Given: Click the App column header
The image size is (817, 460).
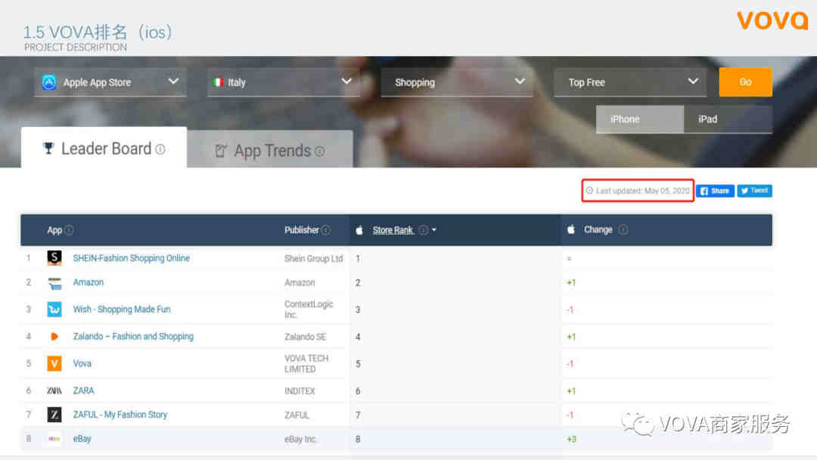Looking at the screenshot, I should click(54, 230).
